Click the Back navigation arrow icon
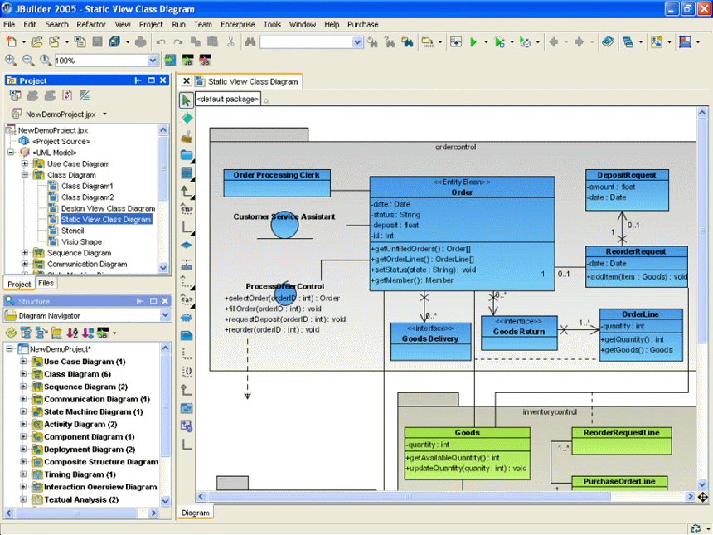This screenshot has height=535, width=713. [x=554, y=41]
